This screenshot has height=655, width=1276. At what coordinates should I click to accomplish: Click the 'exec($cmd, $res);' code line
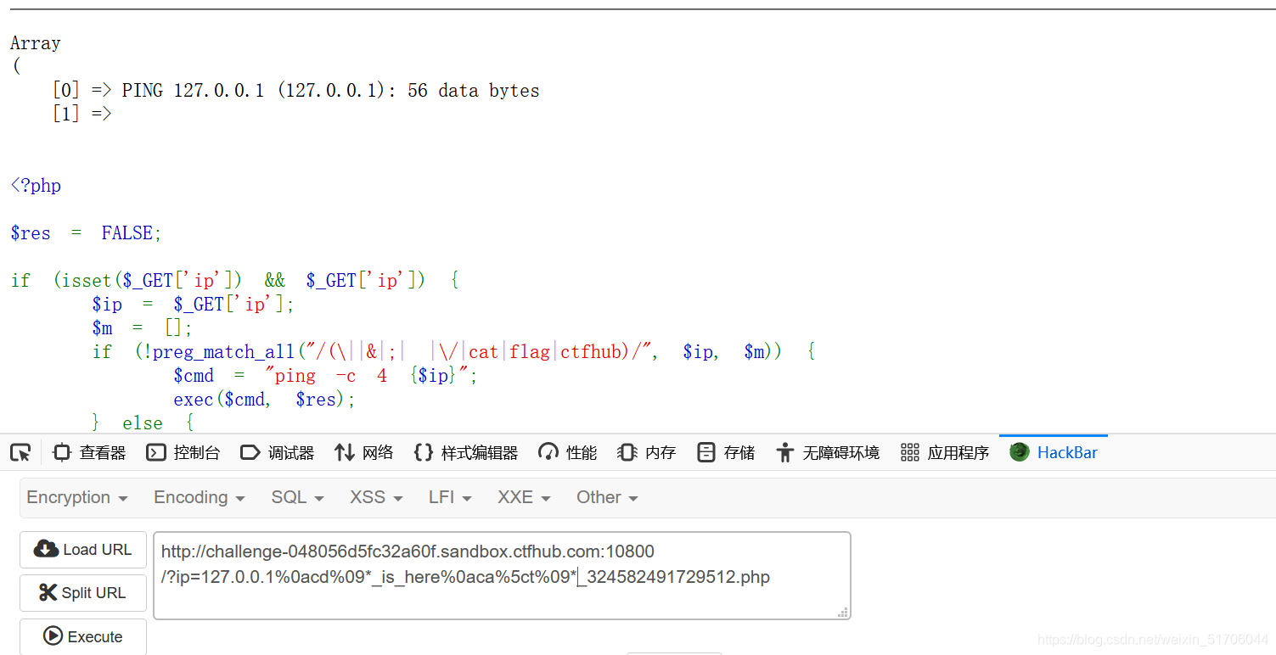click(265, 400)
